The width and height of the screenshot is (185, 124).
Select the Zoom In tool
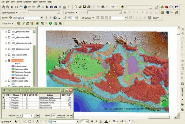click(x=3, y=7)
